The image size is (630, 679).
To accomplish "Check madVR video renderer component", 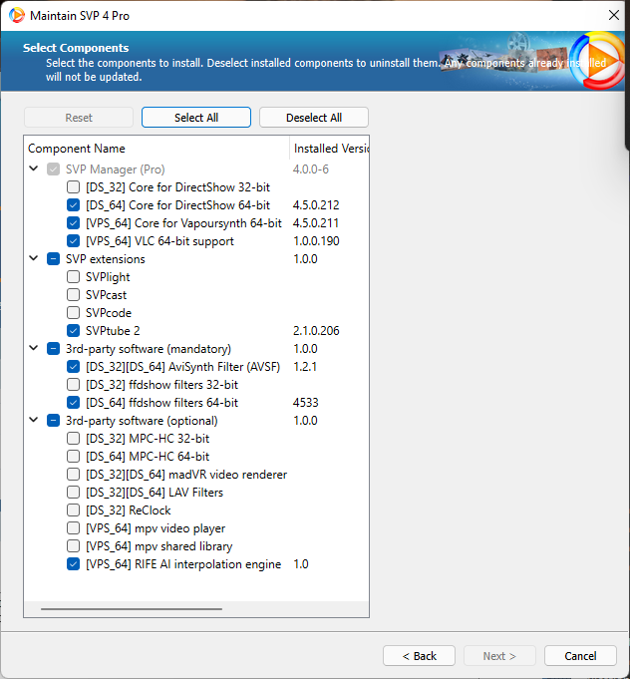I will pyautogui.click(x=74, y=475).
